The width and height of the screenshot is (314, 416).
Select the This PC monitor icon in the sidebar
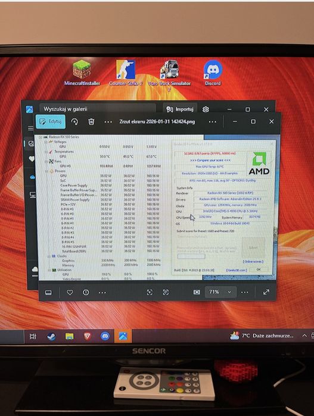click(x=33, y=195)
